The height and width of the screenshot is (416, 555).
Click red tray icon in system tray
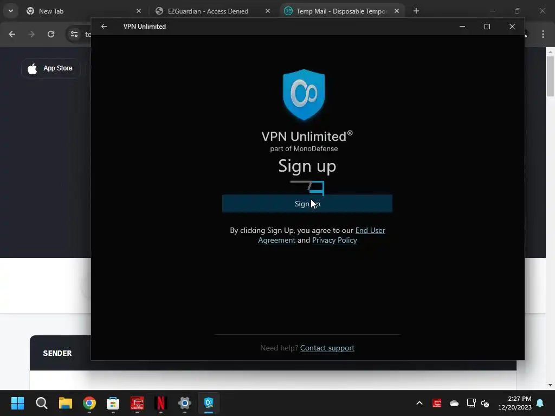coord(437,403)
